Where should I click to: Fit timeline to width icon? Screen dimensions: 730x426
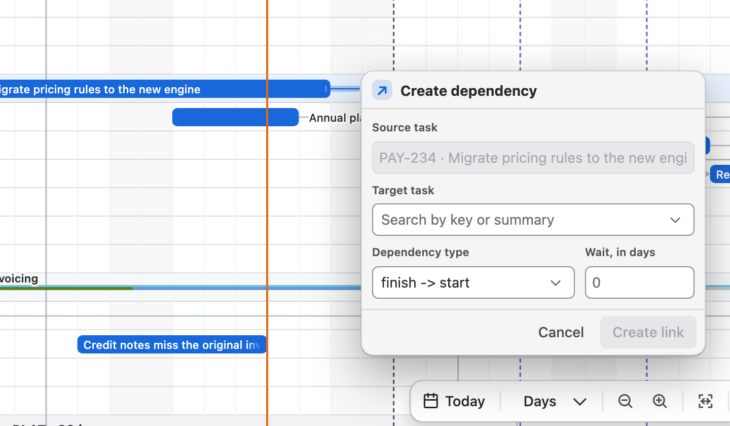tap(705, 401)
